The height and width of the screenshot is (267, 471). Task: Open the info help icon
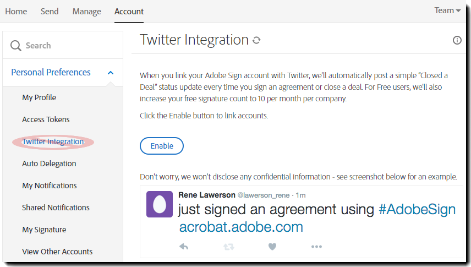tap(457, 40)
